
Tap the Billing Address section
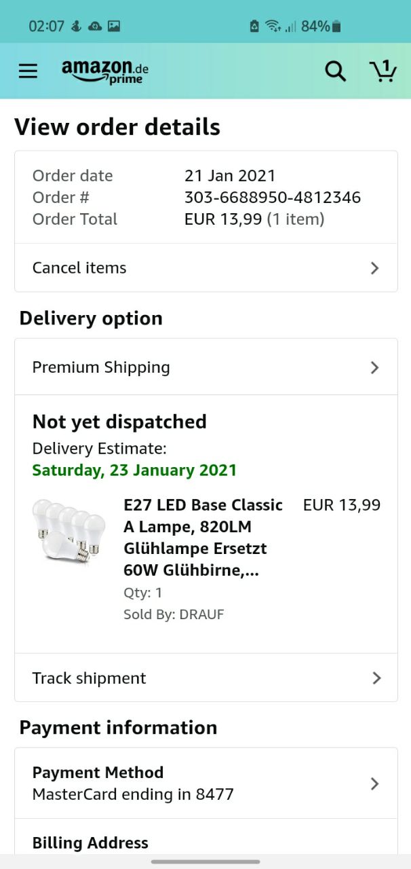point(90,843)
